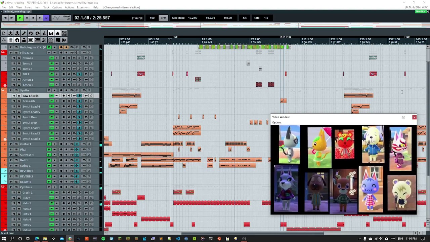Toggle record monitoring on Bell 1 track
The width and height of the screenshot is (430, 242).
(x=69, y=160)
